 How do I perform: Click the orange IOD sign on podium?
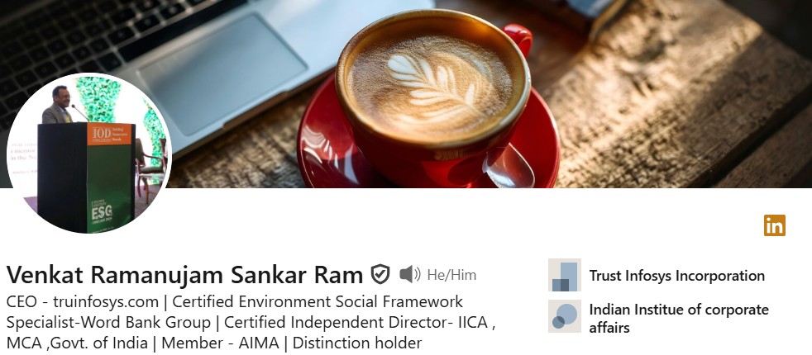point(109,134)
